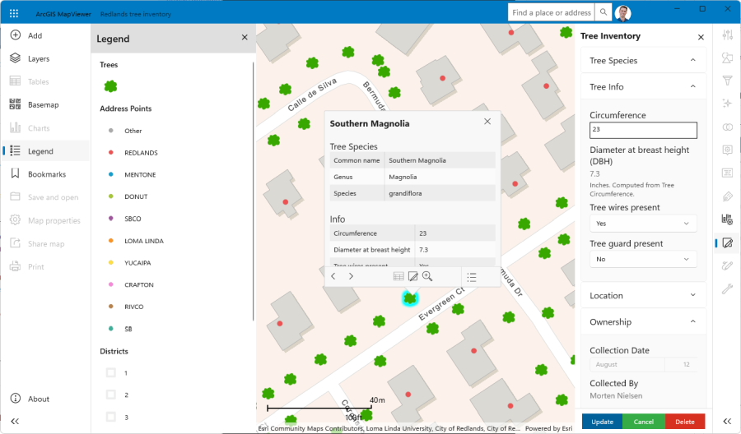
Task: Click the Save and open icon
Action: click(15, 196)
